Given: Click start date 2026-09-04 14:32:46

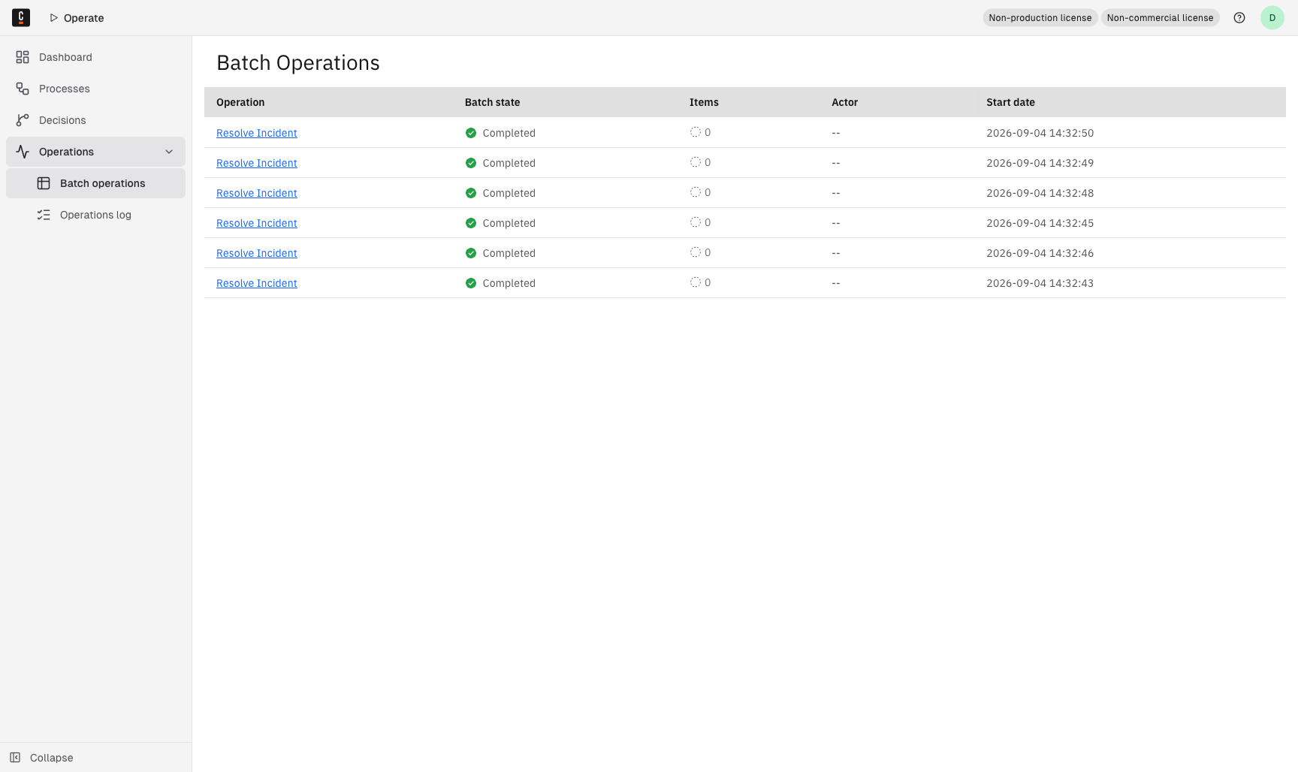Looking at the screenshot, I should (x=1040, y=253).
